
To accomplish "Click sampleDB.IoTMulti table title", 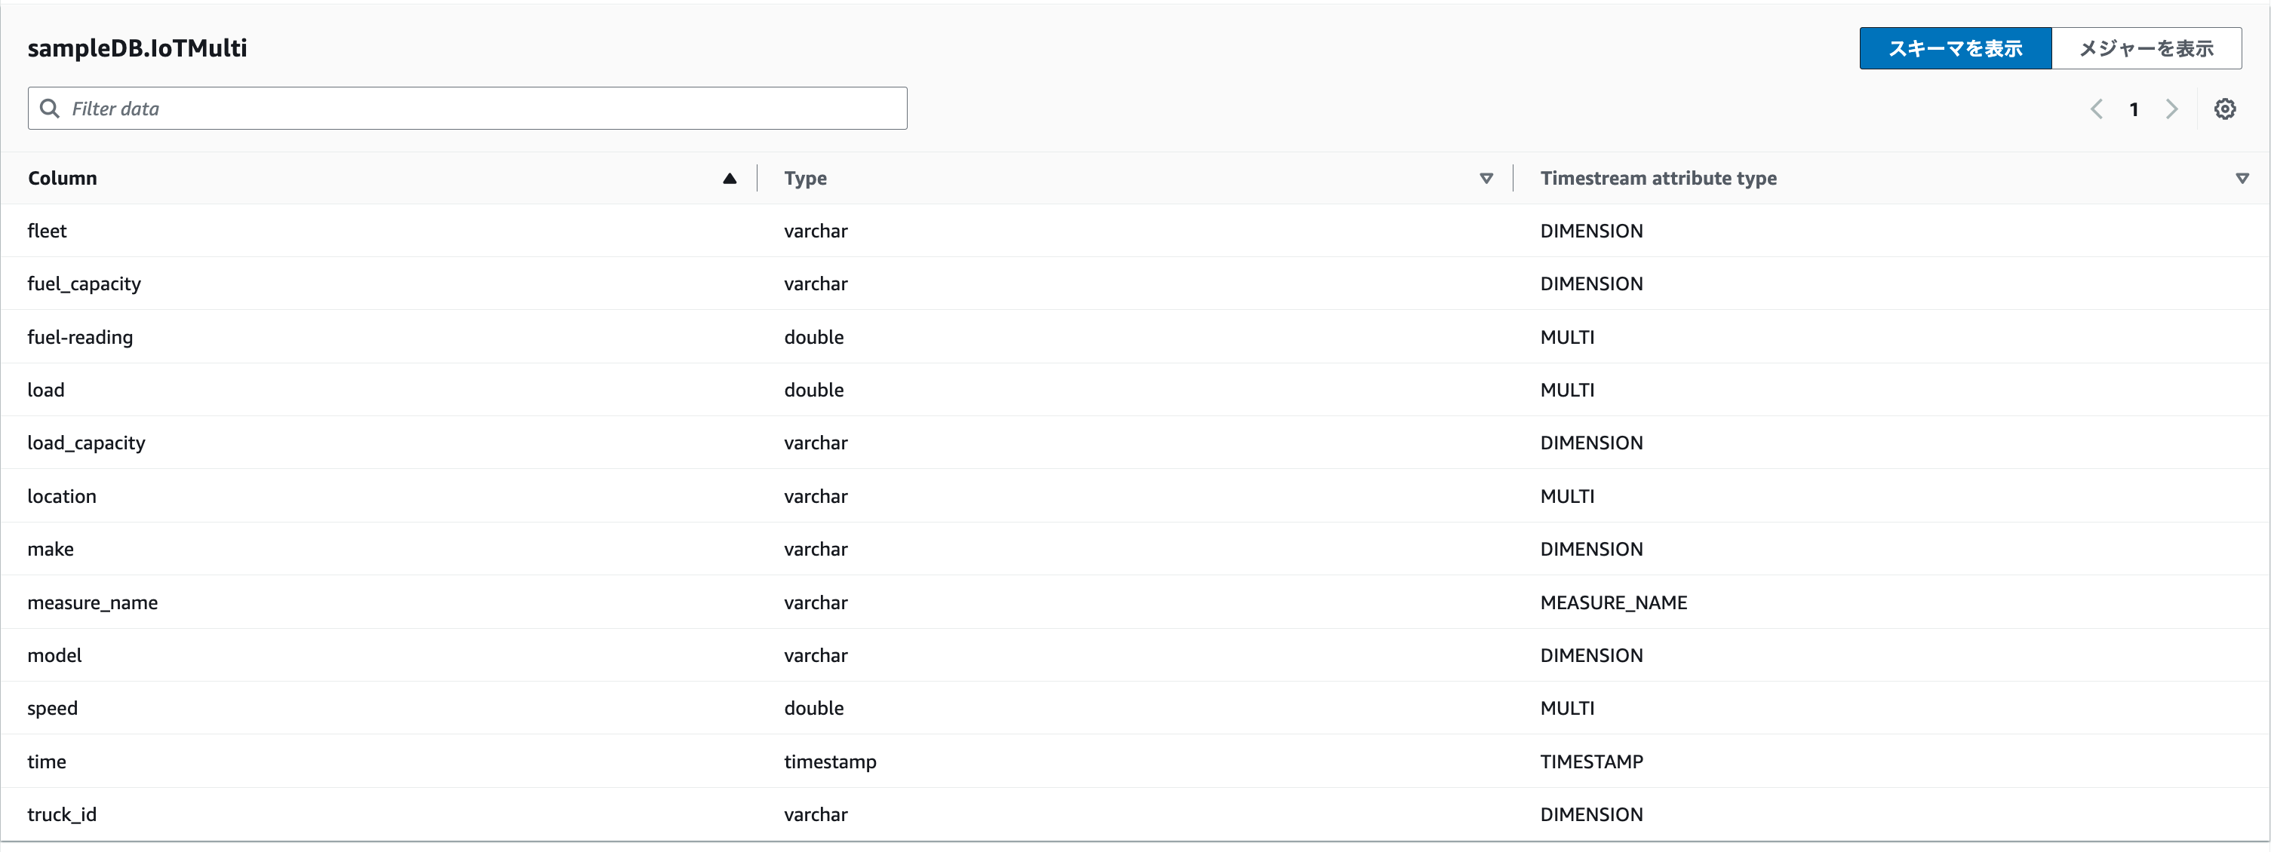I will coord(137,48).
